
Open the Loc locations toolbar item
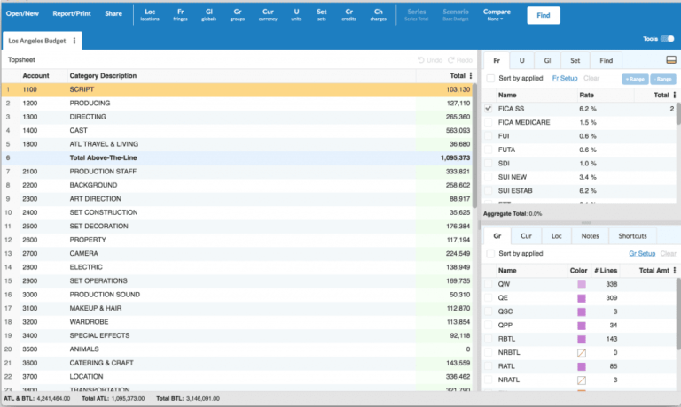coord(150,14)
